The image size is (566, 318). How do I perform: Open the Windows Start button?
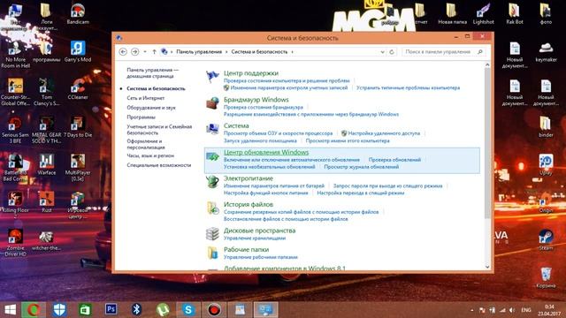tap(10, 310)
